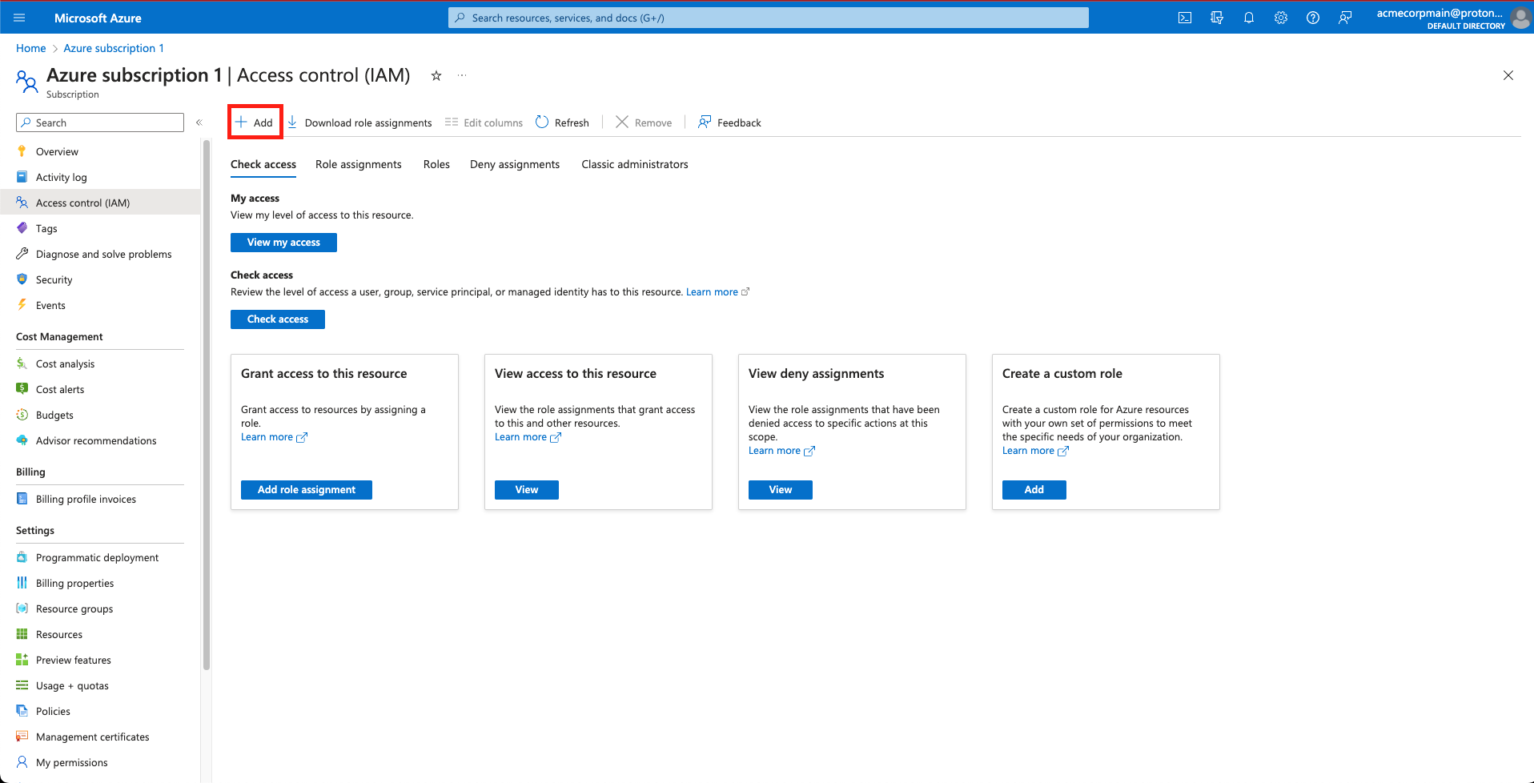Close the Access control blade
The height and width of the screenshot is (783, 1534).
point(1508,75)
